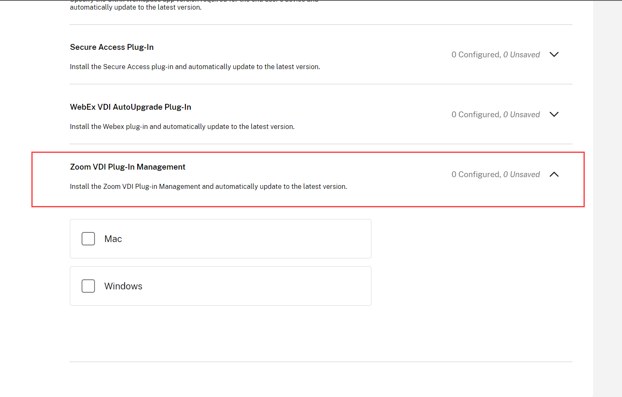Click the Mac option label
This screenshot has width=622, height=397.
(113, 239)
